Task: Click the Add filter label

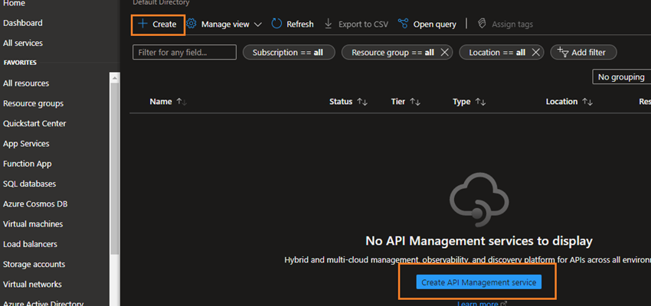Action: pyautogui.click(x=588, y=53)
